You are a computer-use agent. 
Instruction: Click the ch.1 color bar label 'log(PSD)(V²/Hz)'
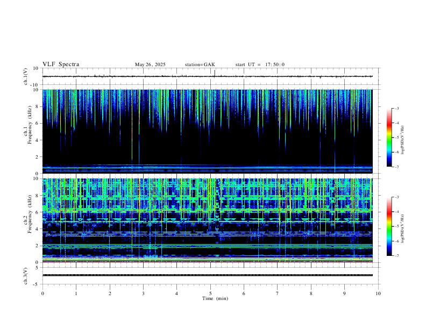pos(403,140)
